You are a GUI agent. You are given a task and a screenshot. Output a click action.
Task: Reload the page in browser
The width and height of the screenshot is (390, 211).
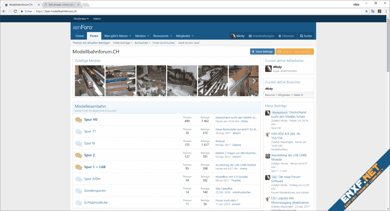[15, 11]
